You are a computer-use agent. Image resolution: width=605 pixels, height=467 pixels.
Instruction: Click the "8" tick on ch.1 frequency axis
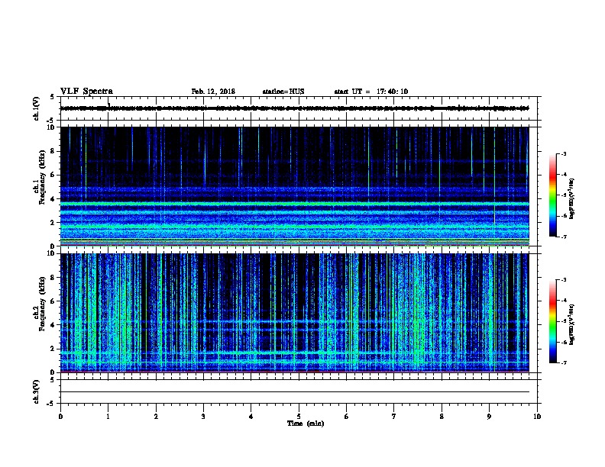tap(53, 151)
